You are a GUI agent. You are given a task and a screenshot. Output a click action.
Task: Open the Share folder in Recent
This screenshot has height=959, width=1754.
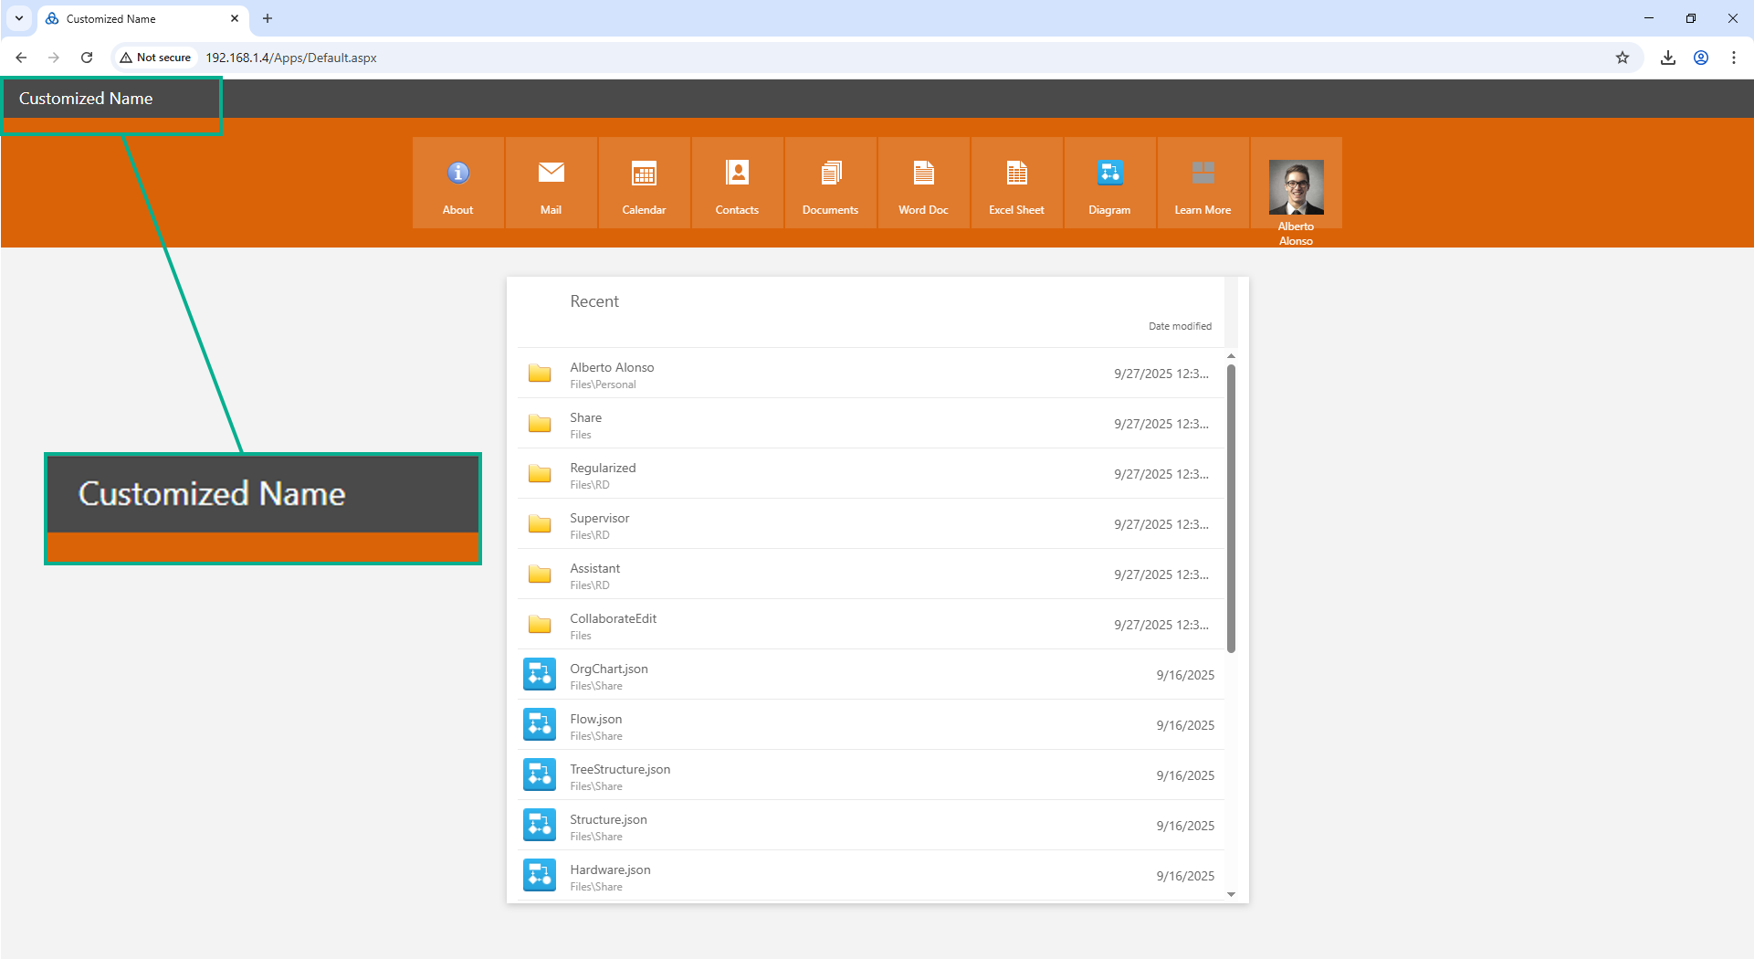585,418
